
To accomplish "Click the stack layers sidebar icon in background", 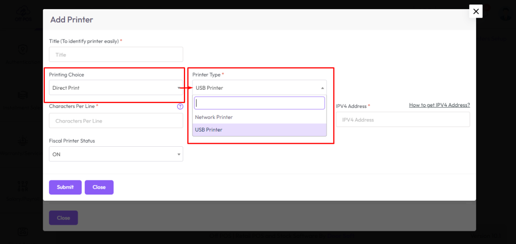I will point(23,95).
